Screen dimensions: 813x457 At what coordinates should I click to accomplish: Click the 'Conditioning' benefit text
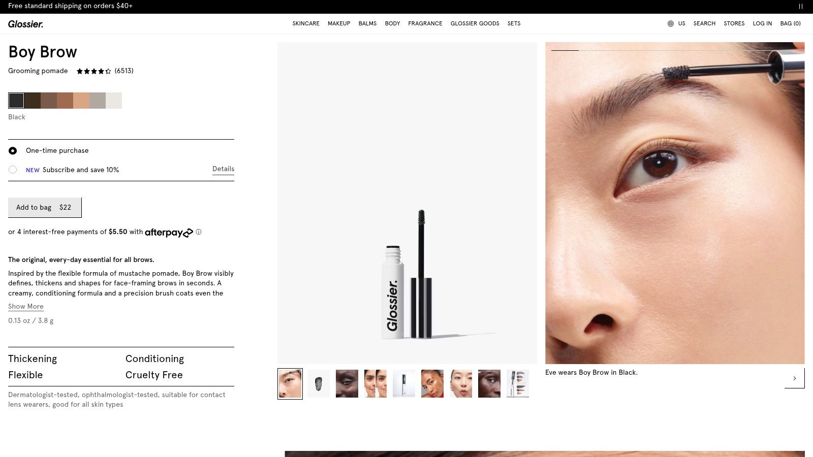pyautogui.click(x=154, y=358)
